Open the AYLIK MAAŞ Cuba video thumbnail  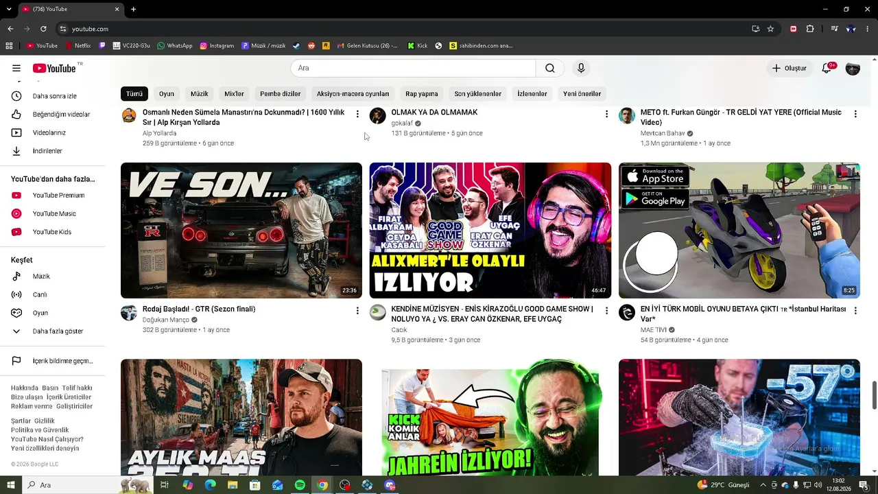(x=241, y=417)
